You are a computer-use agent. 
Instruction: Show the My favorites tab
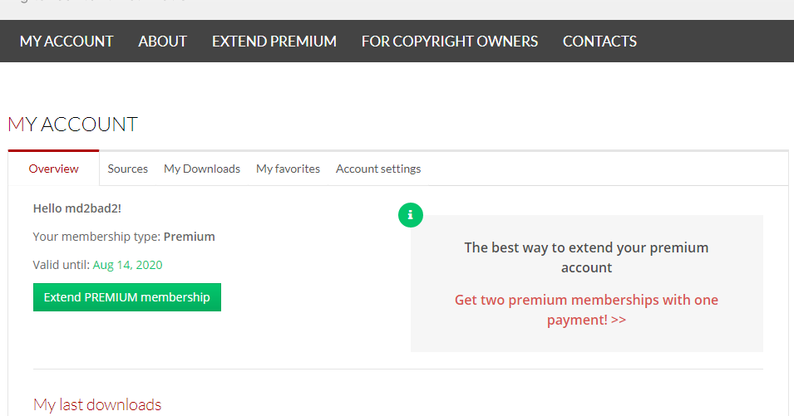point(288,169)
